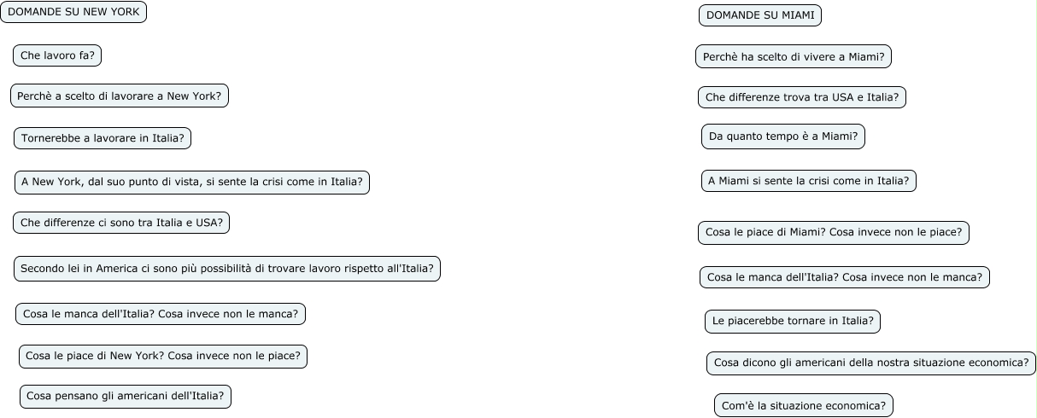Screen dimensions: 1037x418
Task: Select the 'DOMANDE SU NEW YORK' title node
Action: 73,12
